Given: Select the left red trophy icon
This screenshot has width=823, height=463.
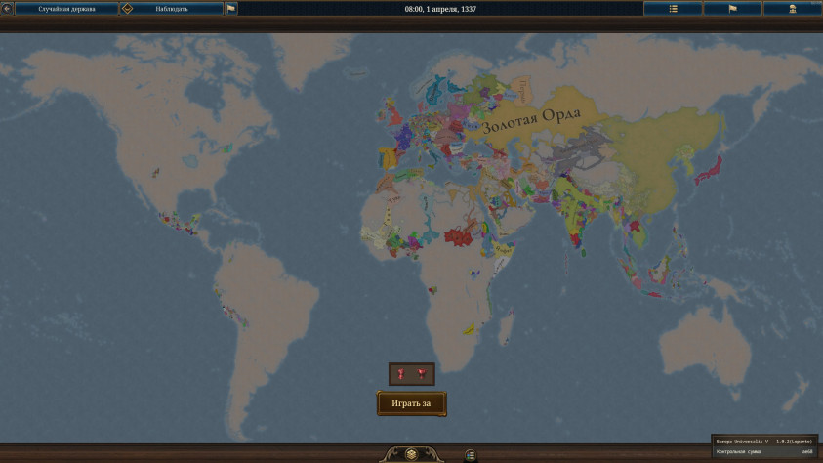Looking at the screenshot, I should 401,373.
